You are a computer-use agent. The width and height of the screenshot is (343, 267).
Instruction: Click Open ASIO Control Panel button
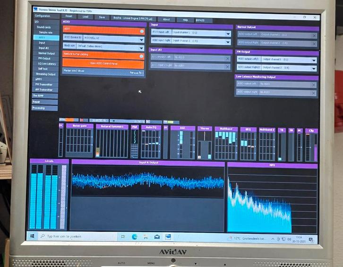[103, 63]
